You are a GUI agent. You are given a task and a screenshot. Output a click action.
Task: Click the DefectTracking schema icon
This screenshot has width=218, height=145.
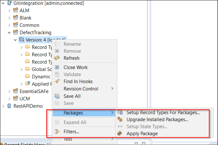click(x=15, y=32)
